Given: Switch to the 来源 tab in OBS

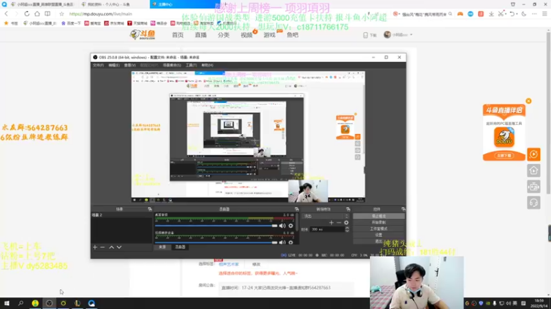Looking at the screenshot, I should (163, 247).
